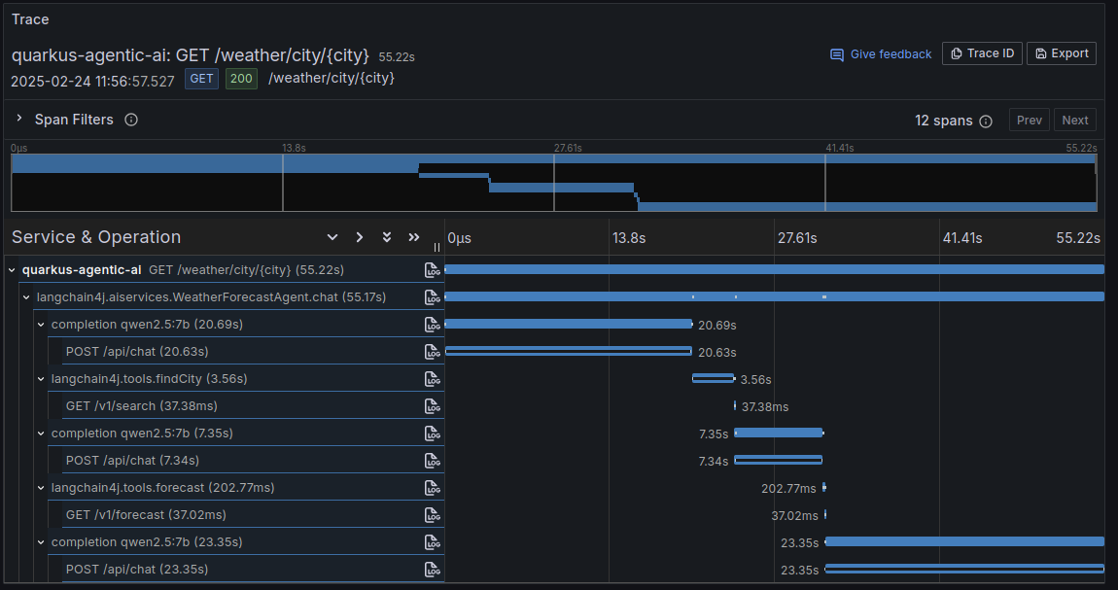Open logs icon for GET /v1/search span

click(x=432, y=406)
